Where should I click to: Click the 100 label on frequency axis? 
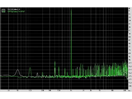pos(30,91)
